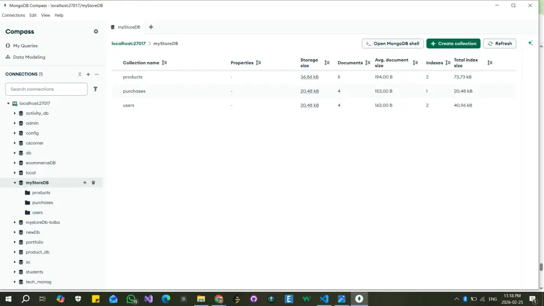Open the View menu
This screenshot has height=306, width=544.
(46, 15)
